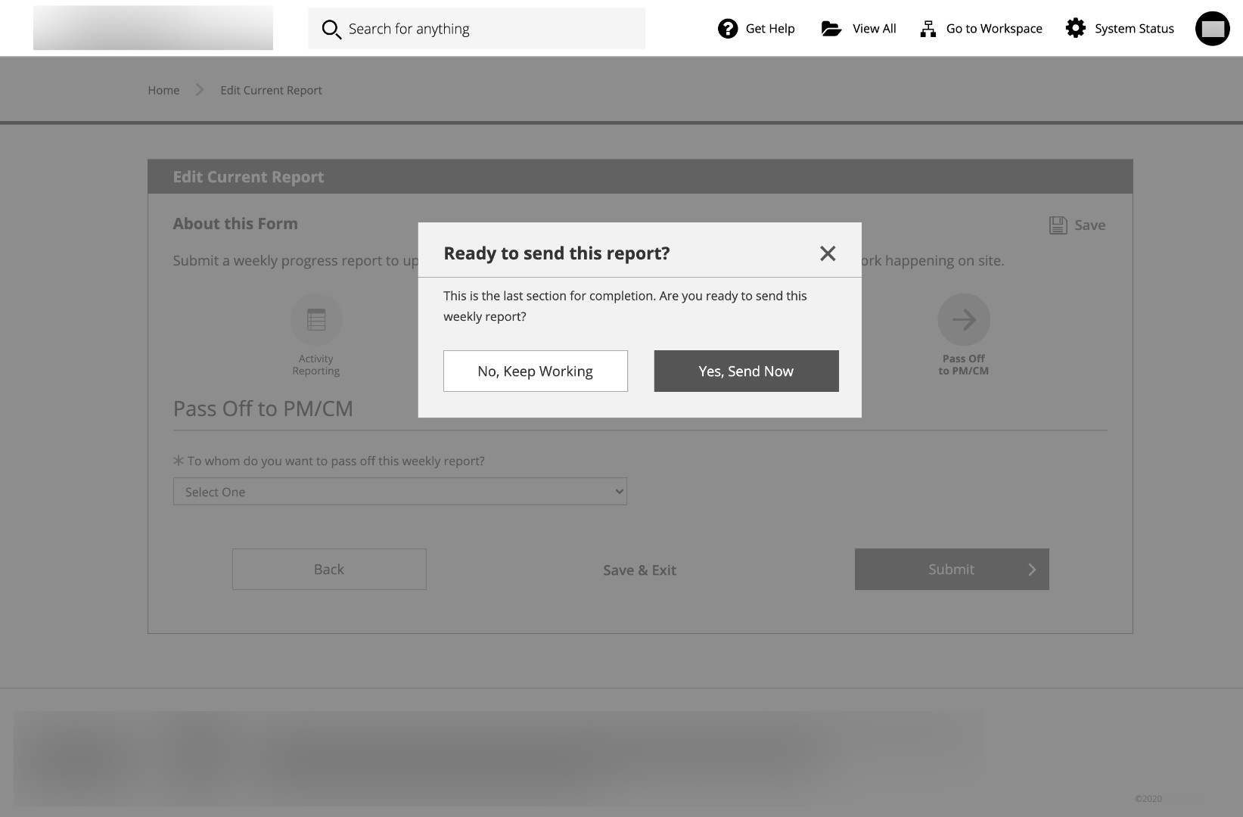
Task: Click the Submit button label
Action: coord(951,570)
